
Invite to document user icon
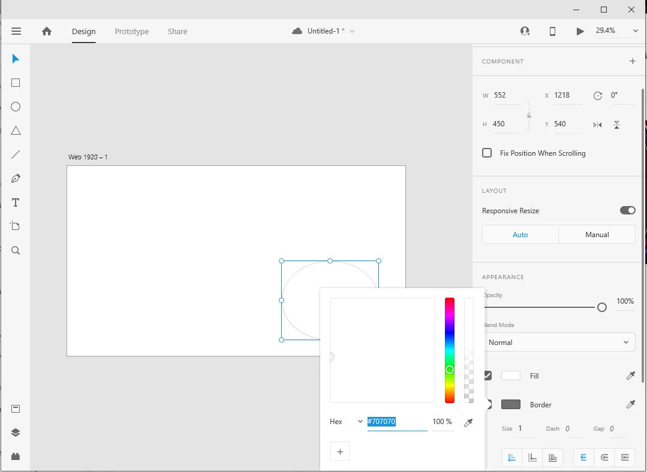525,31
